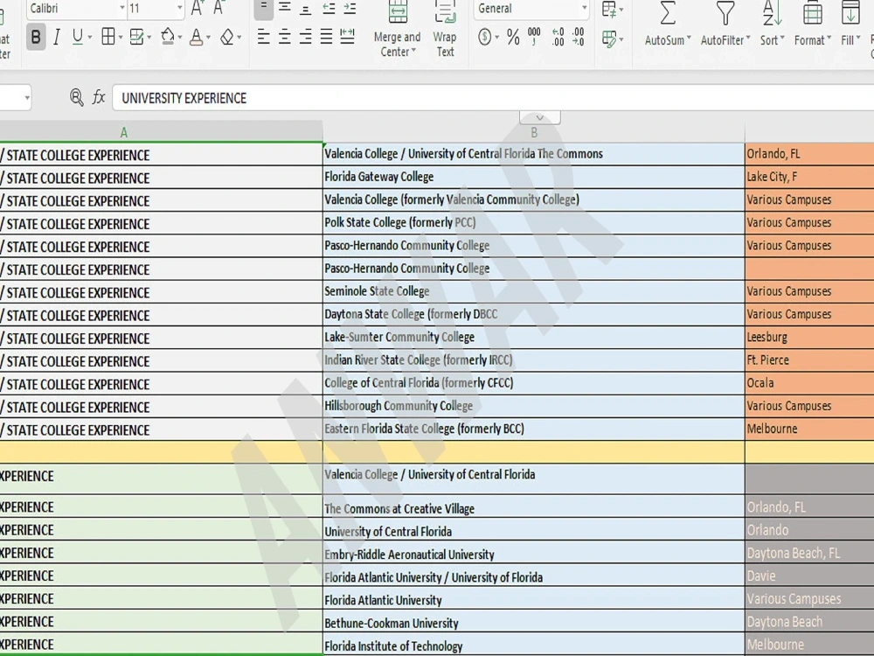Select the Seminole State College cell
The width and height of the screenshot is (874, 656).
tap(534, 291)
